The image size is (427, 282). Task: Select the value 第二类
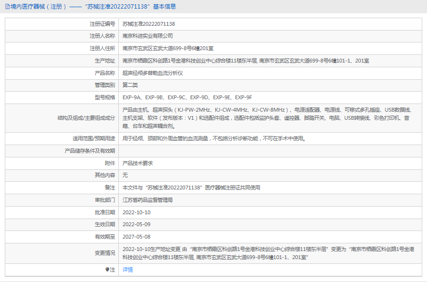point(130,85)
